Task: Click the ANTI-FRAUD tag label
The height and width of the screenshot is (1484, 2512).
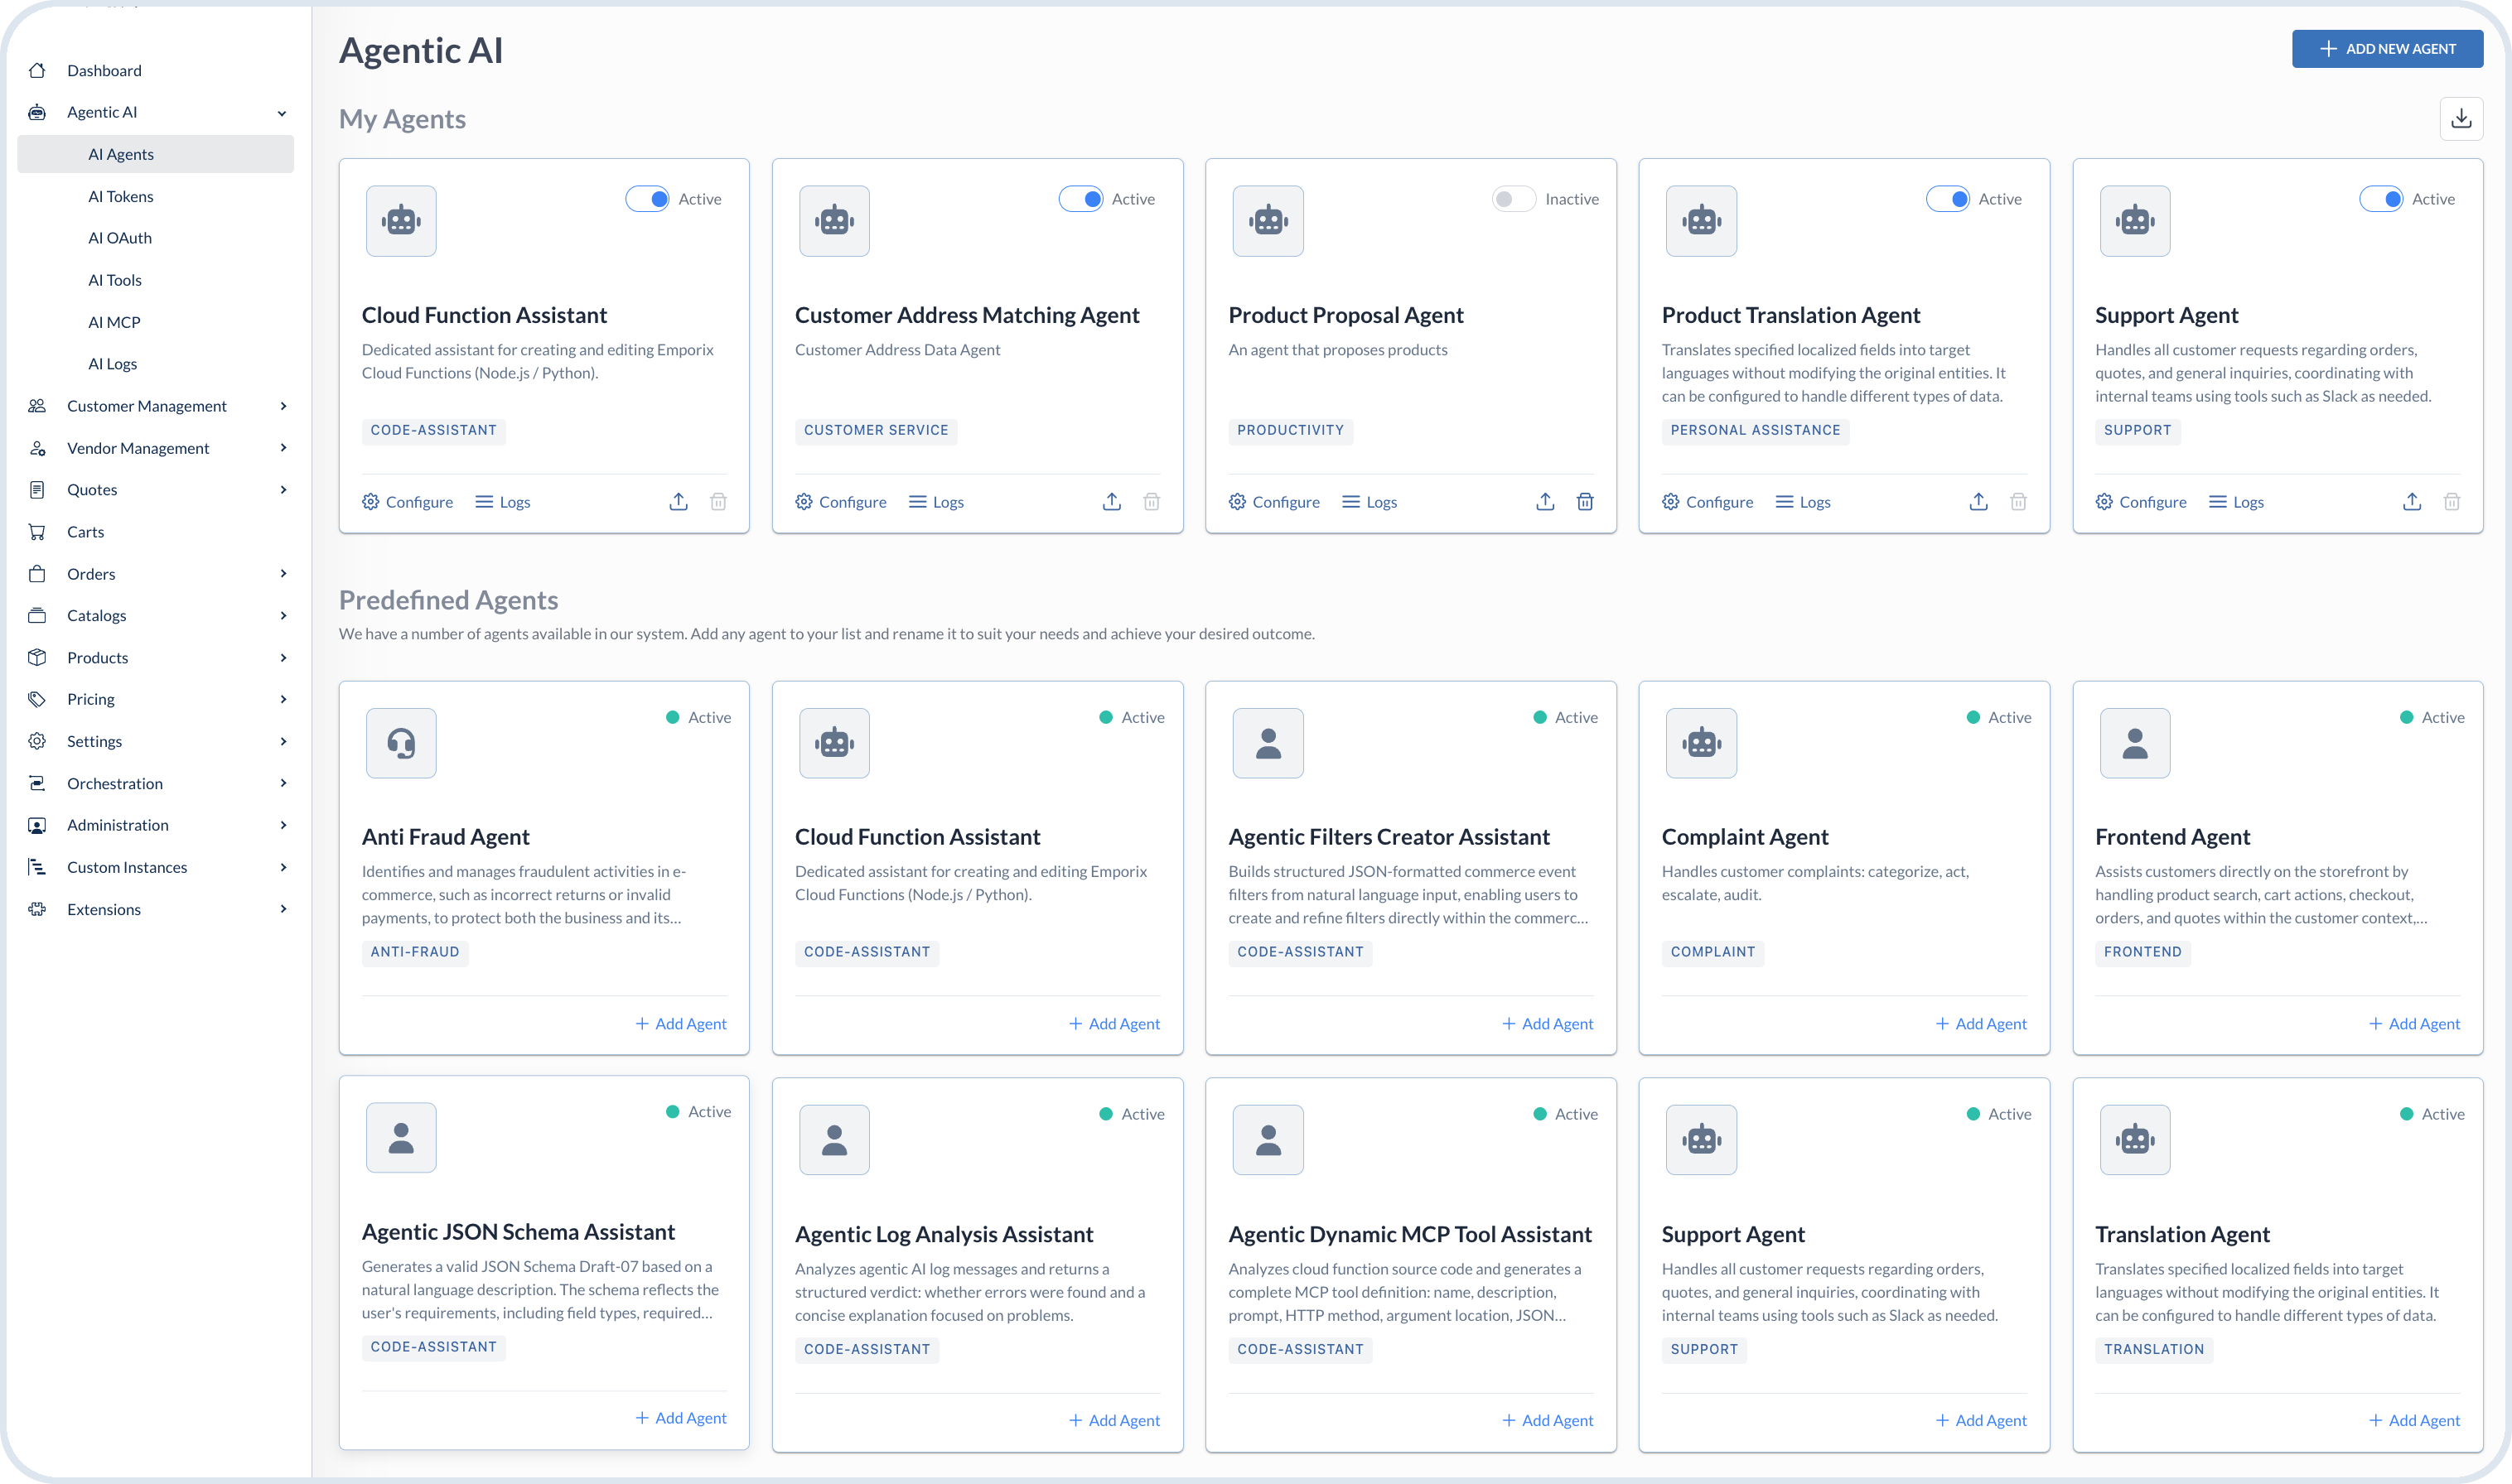Action: (414, 952)
